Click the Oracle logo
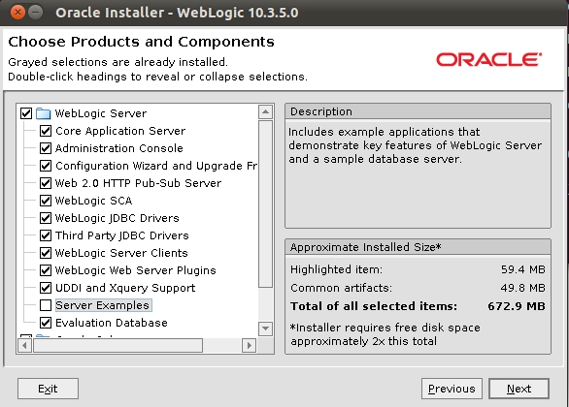The width and height of the screenshot is (569, 407). [488, 60]
